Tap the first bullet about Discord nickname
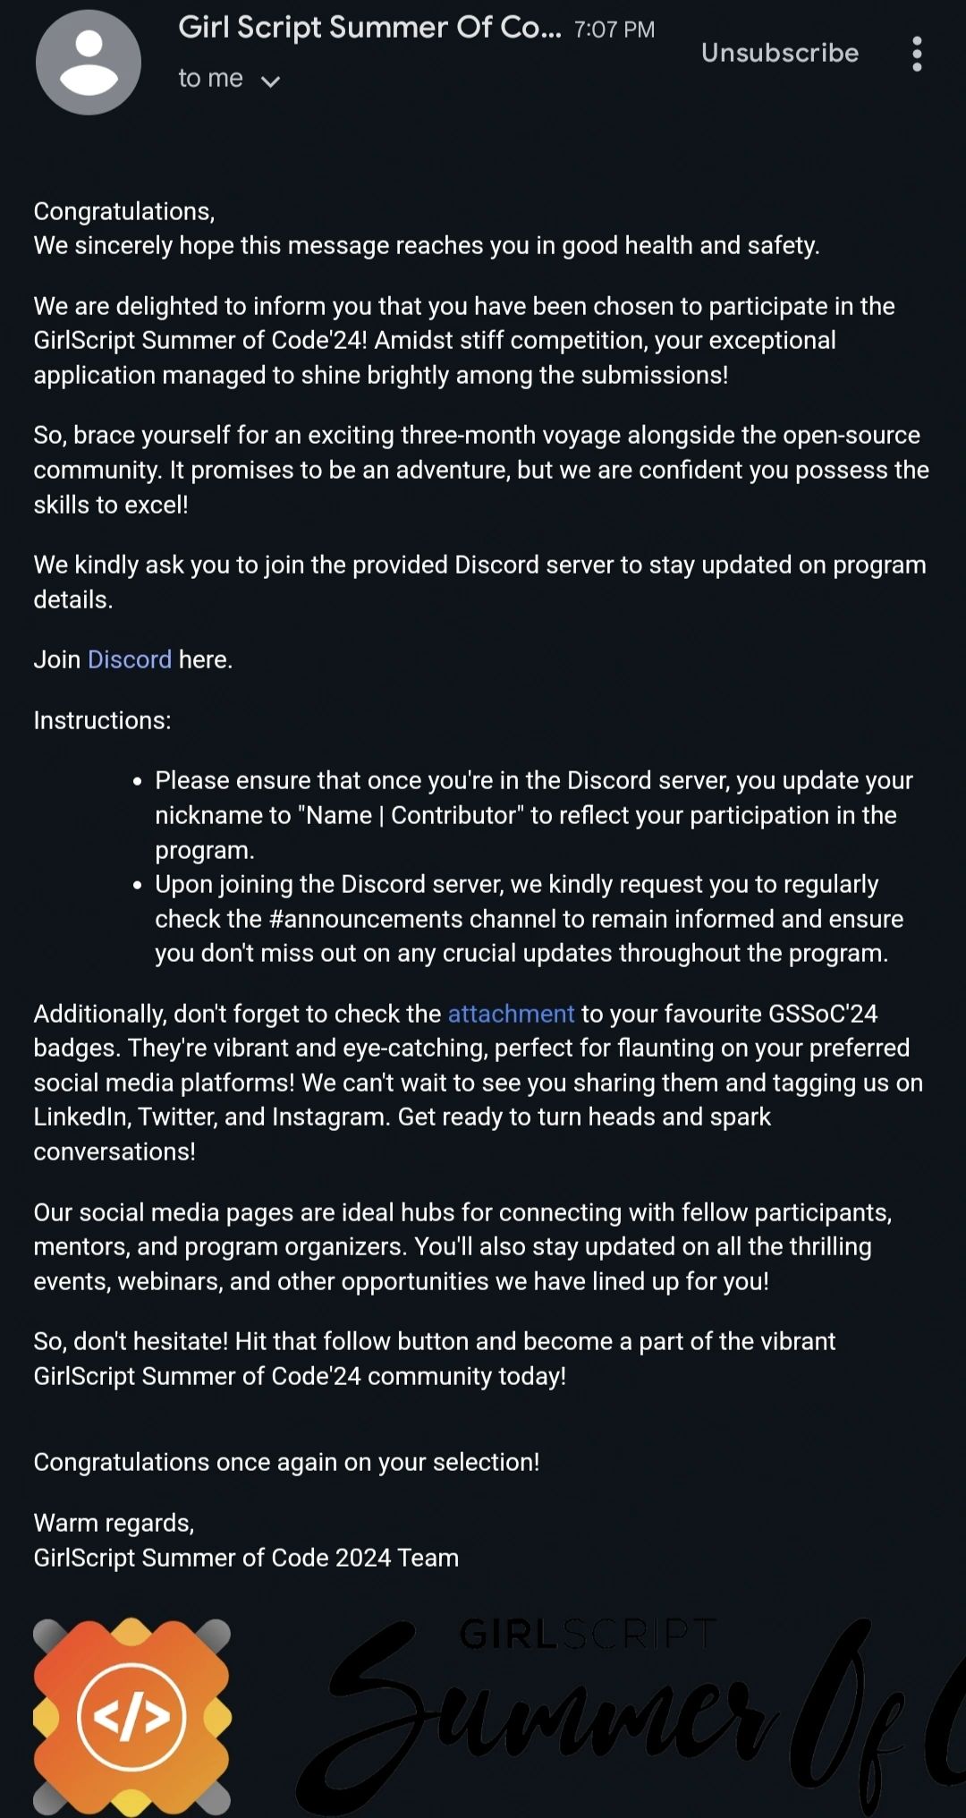966x1818 pixels. (534, 815)
